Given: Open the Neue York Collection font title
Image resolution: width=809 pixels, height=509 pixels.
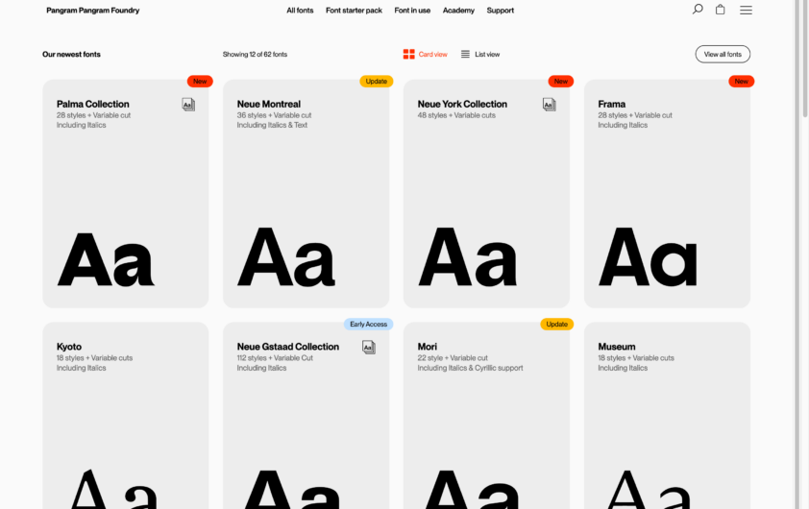Looking at the screenshot, I should 462,104.
